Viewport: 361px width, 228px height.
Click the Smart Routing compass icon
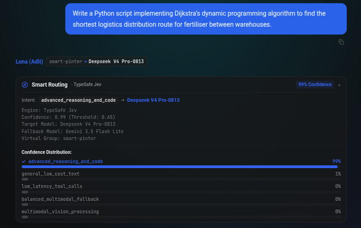(25, 85)
